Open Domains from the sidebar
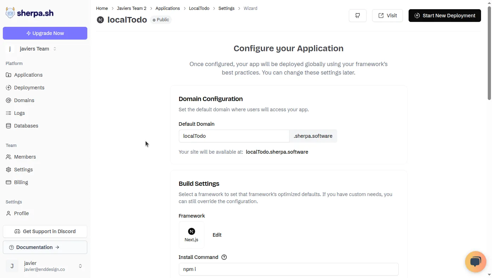The height and width of the screenshot is (278, 492). click(24, 100)
